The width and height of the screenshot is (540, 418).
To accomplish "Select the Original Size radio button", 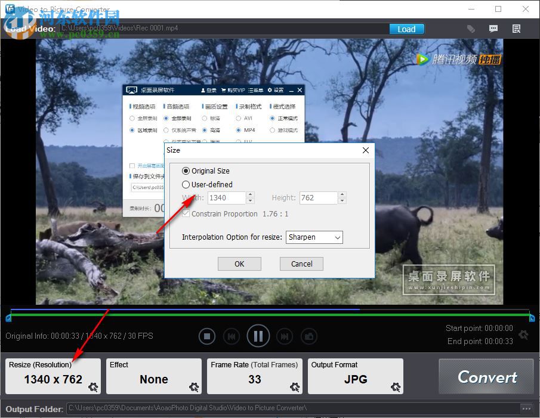I will click(x=186, y=171).
